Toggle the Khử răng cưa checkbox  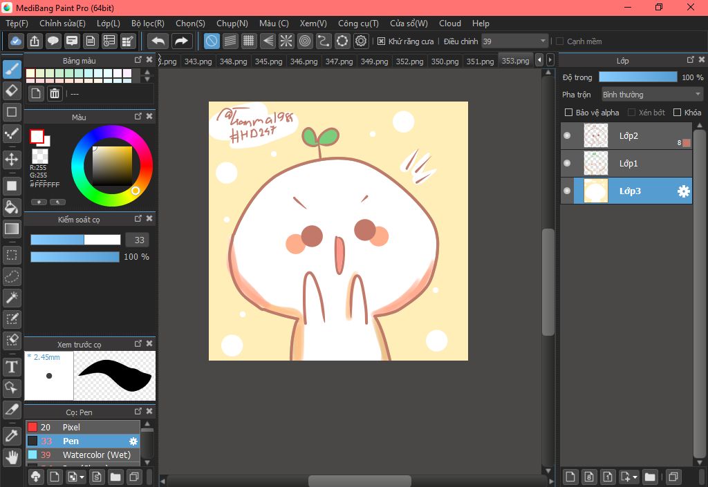[x=381, y=41]
